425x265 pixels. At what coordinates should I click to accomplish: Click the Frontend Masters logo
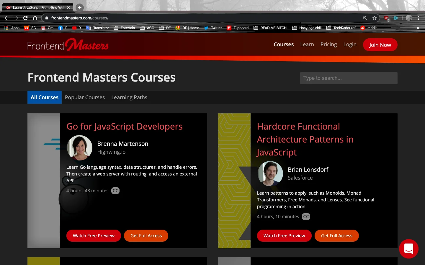68,45
